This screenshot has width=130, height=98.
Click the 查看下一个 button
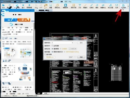tap(73, 57)
